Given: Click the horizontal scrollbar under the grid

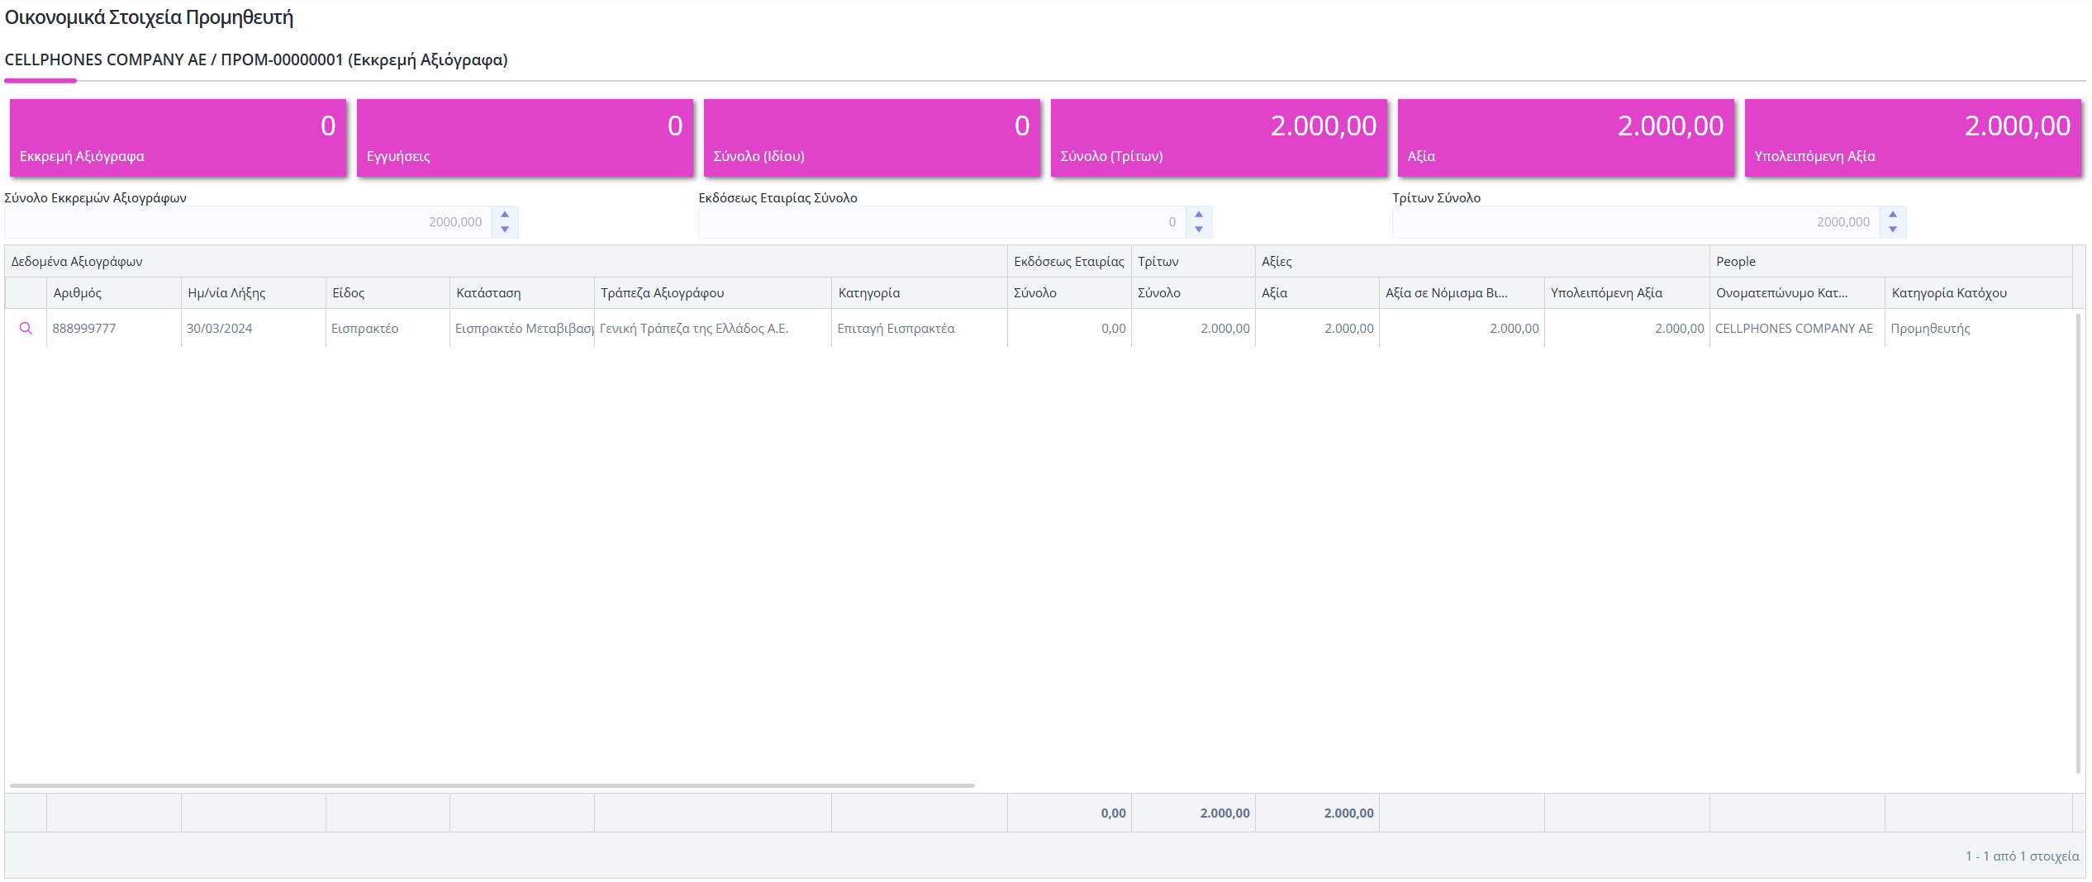Looking at the screenshot, I should (492, 785).
